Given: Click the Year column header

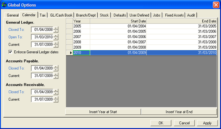Looking at the screenshot, I should tap(81, 21).
